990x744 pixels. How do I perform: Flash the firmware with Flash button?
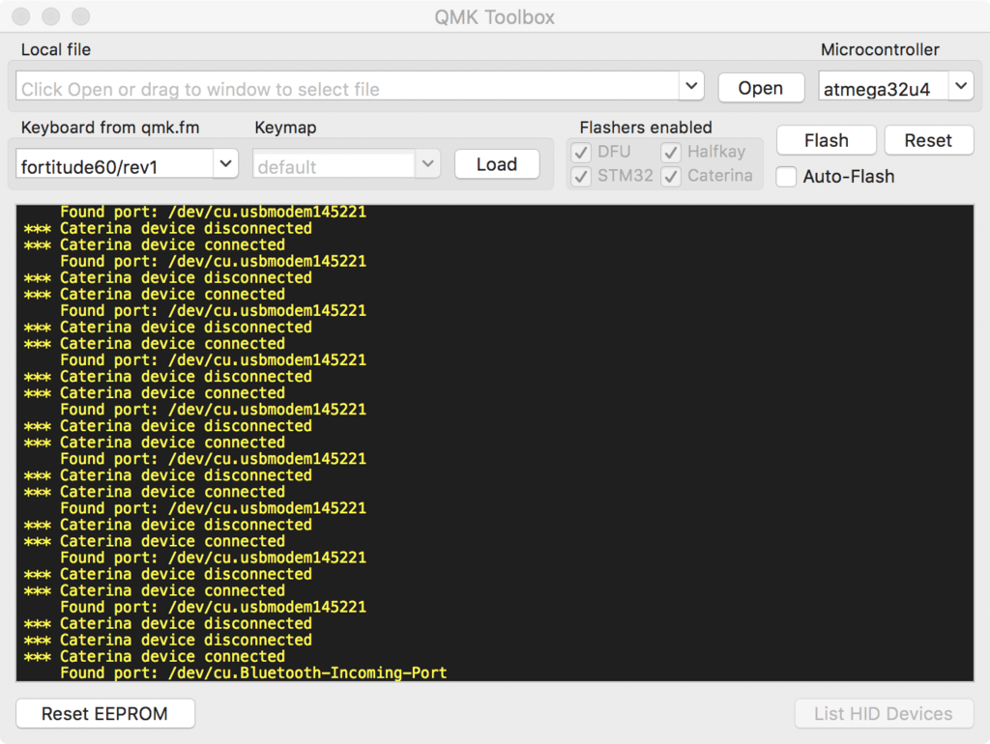[x=826, y=140]
